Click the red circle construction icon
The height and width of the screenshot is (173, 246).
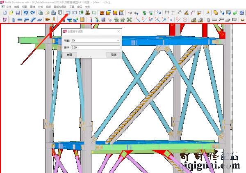click(x=185, y=20)
